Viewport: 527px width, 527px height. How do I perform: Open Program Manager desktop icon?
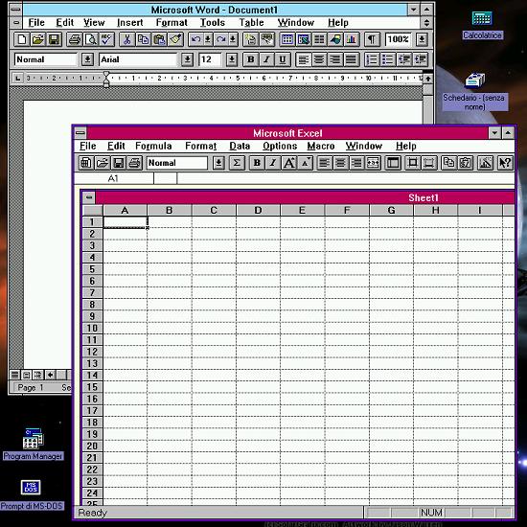(x=33, y=444)
